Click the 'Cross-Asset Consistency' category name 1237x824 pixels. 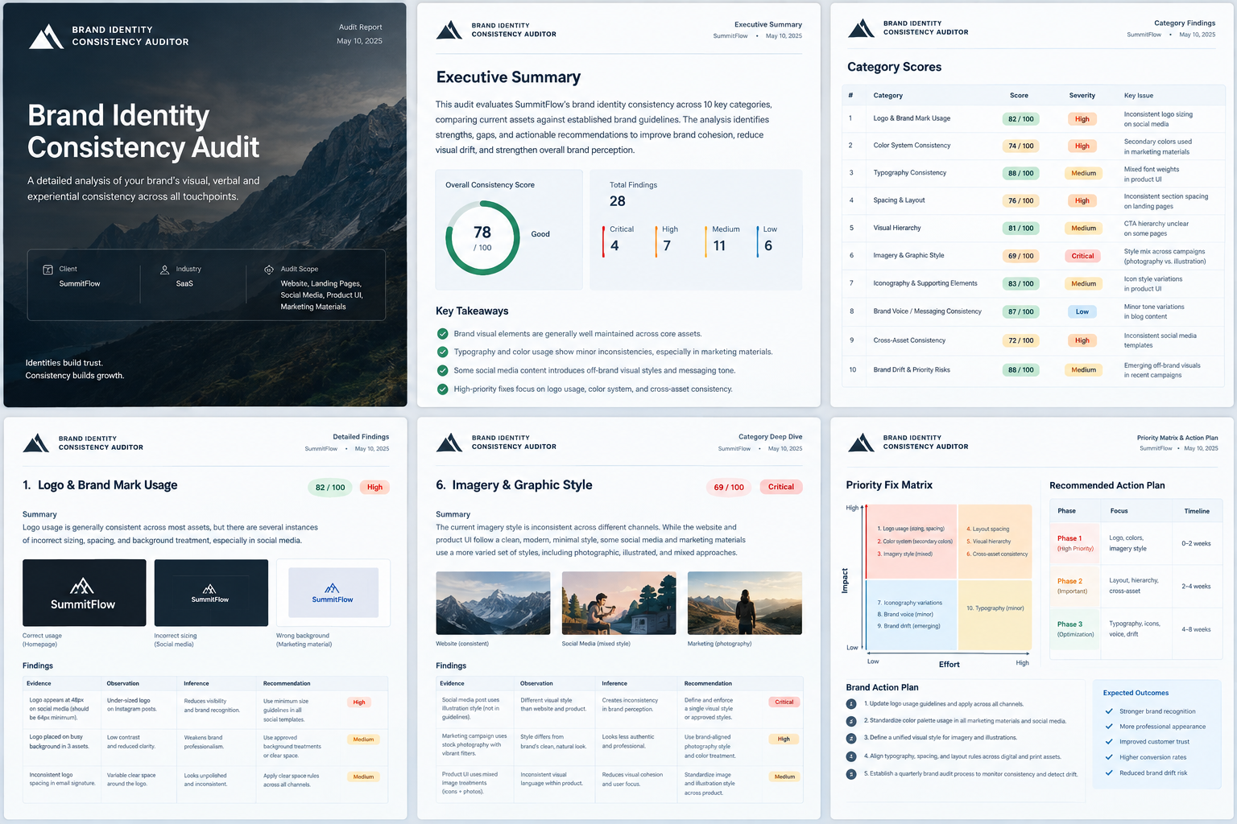coord(909,340)
